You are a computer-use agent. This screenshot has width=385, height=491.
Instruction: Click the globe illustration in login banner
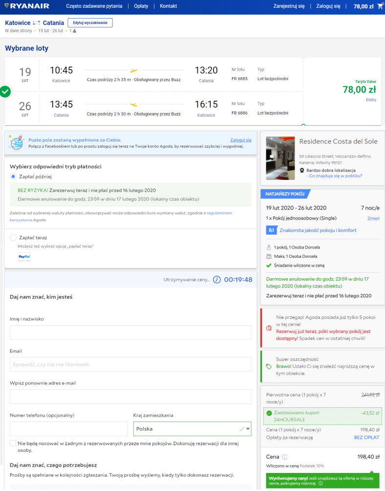[16, 142]
